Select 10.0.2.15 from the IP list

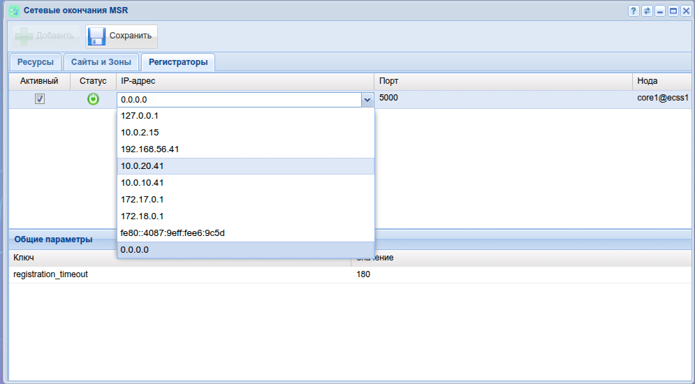click(246, 133)
